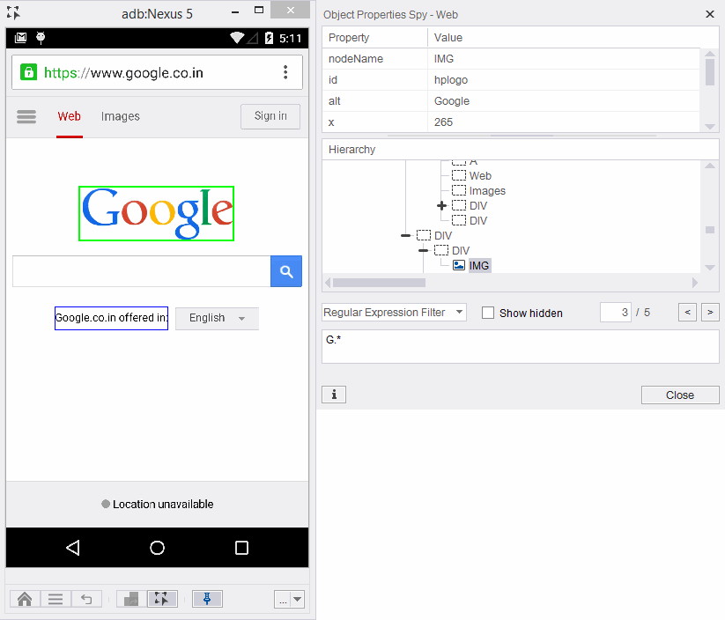Click the G.* filter expression text field
Screen dimensions: 725x620
pyautogui.click(x=520, y=346)
